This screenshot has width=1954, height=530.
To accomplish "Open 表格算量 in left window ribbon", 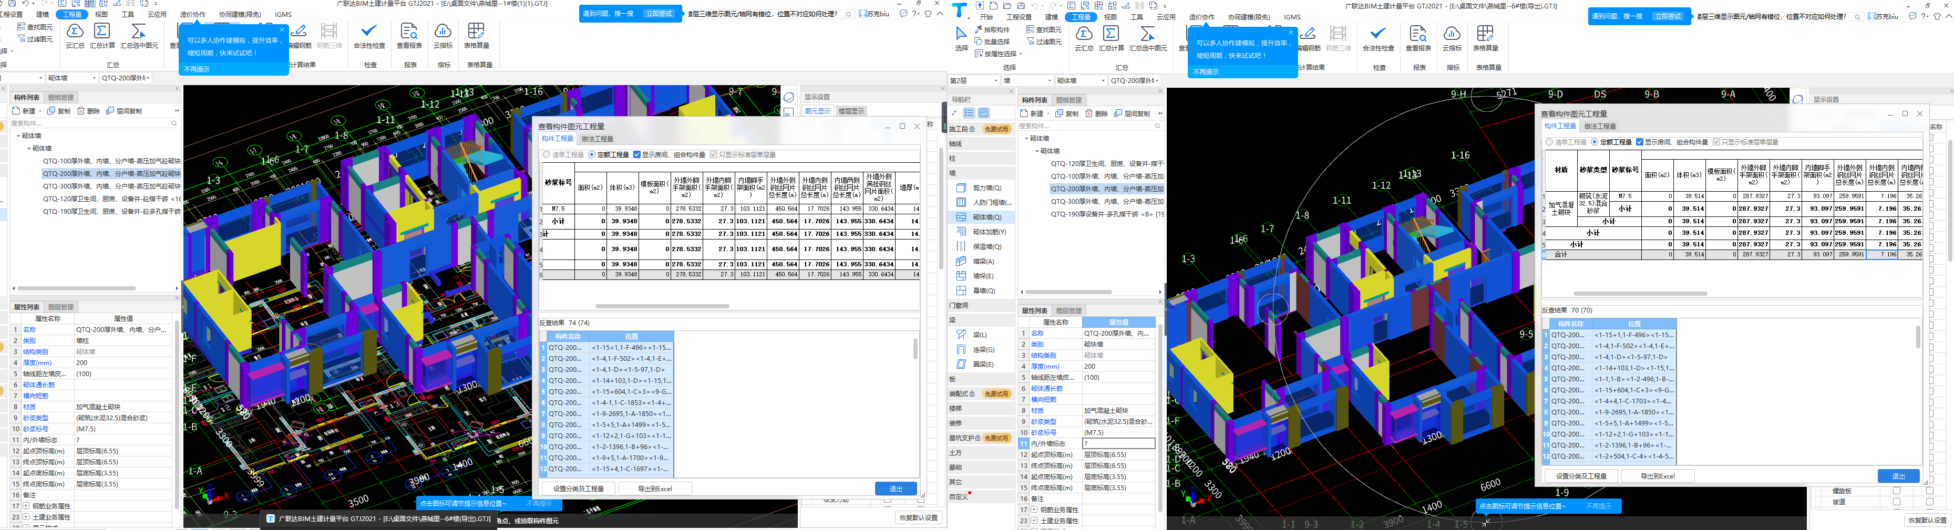I will click(476, 36).
